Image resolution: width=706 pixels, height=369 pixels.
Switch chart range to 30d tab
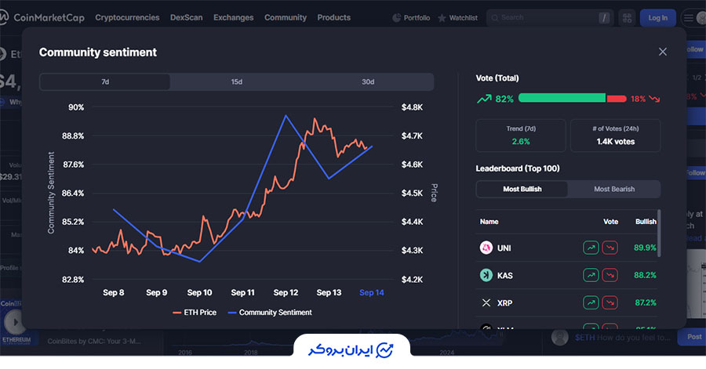point(367,82)
